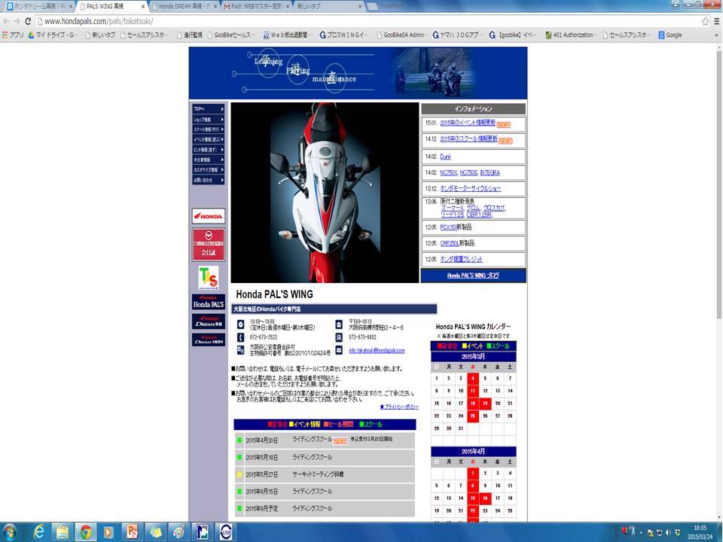Open the Windows Start button

coord(9,533)
